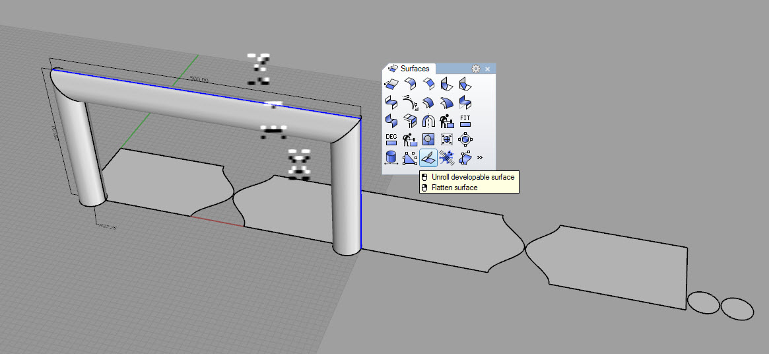
Task: Select the Smash cat icon
Action: 446,158
